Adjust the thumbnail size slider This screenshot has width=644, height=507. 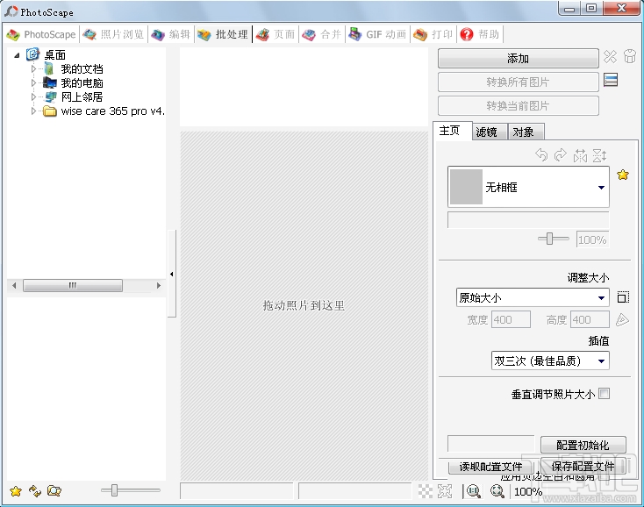pyautogui.click(x=115, y=489)
